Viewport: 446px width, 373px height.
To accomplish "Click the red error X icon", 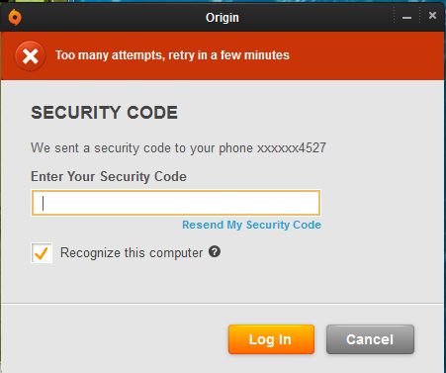I will tap(30, 56).
